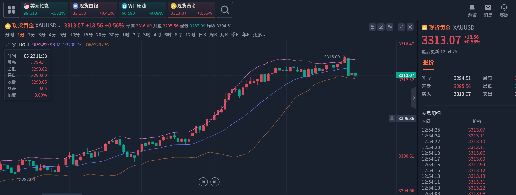Select the 3分 timeframe

pyautogui.click(x=42, y=35)
